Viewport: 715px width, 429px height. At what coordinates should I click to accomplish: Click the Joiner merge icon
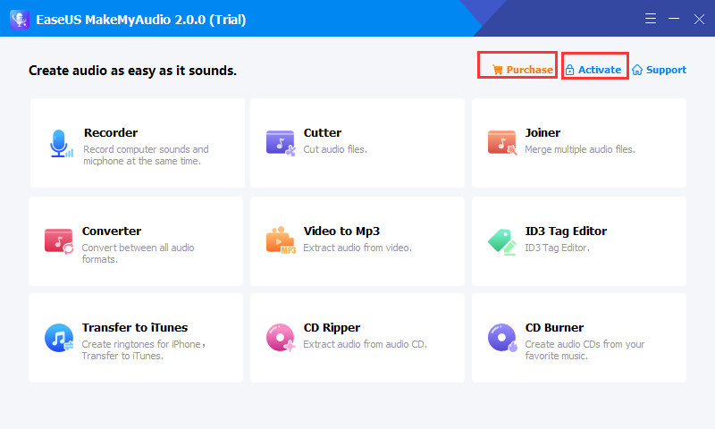(502, 143)
